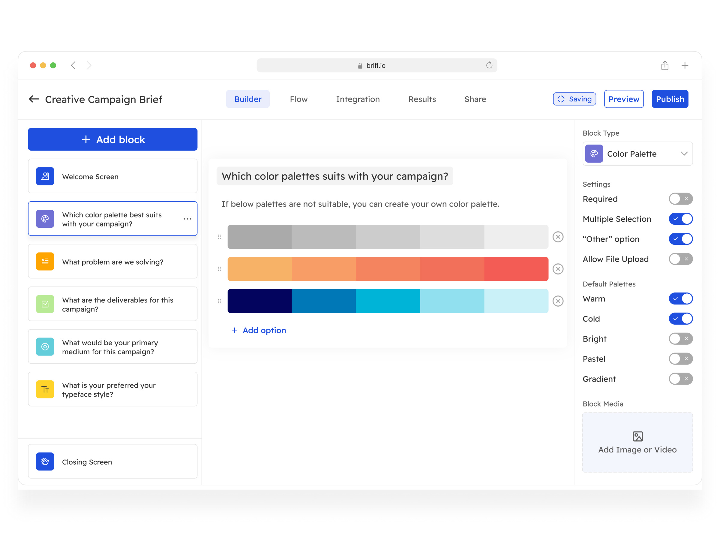Click Add option below the palettes
Image resolution: width=720 pixels, height=540 pixels.
point(259,330)
